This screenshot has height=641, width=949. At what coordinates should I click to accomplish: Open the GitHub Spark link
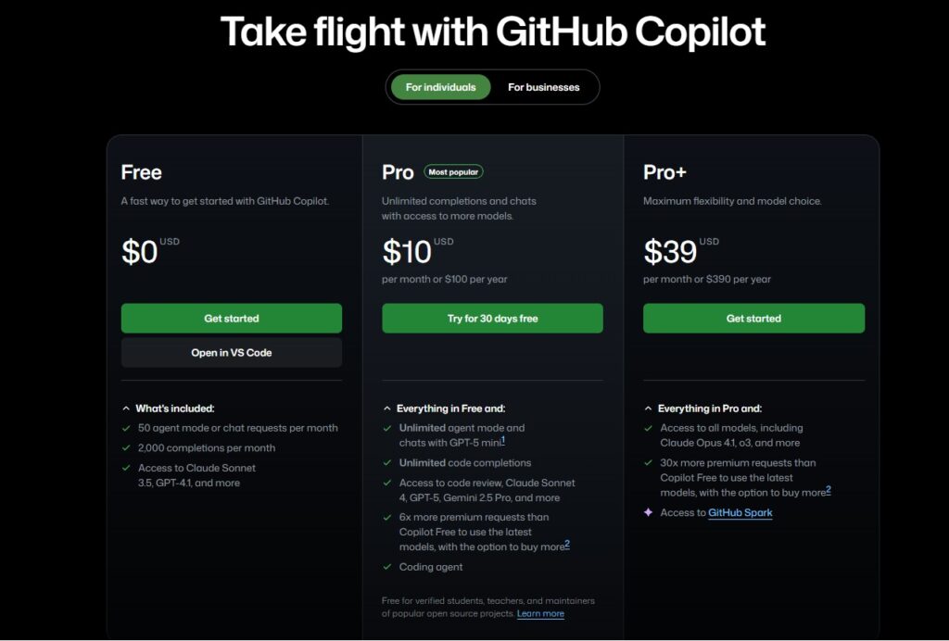[740, 513]
